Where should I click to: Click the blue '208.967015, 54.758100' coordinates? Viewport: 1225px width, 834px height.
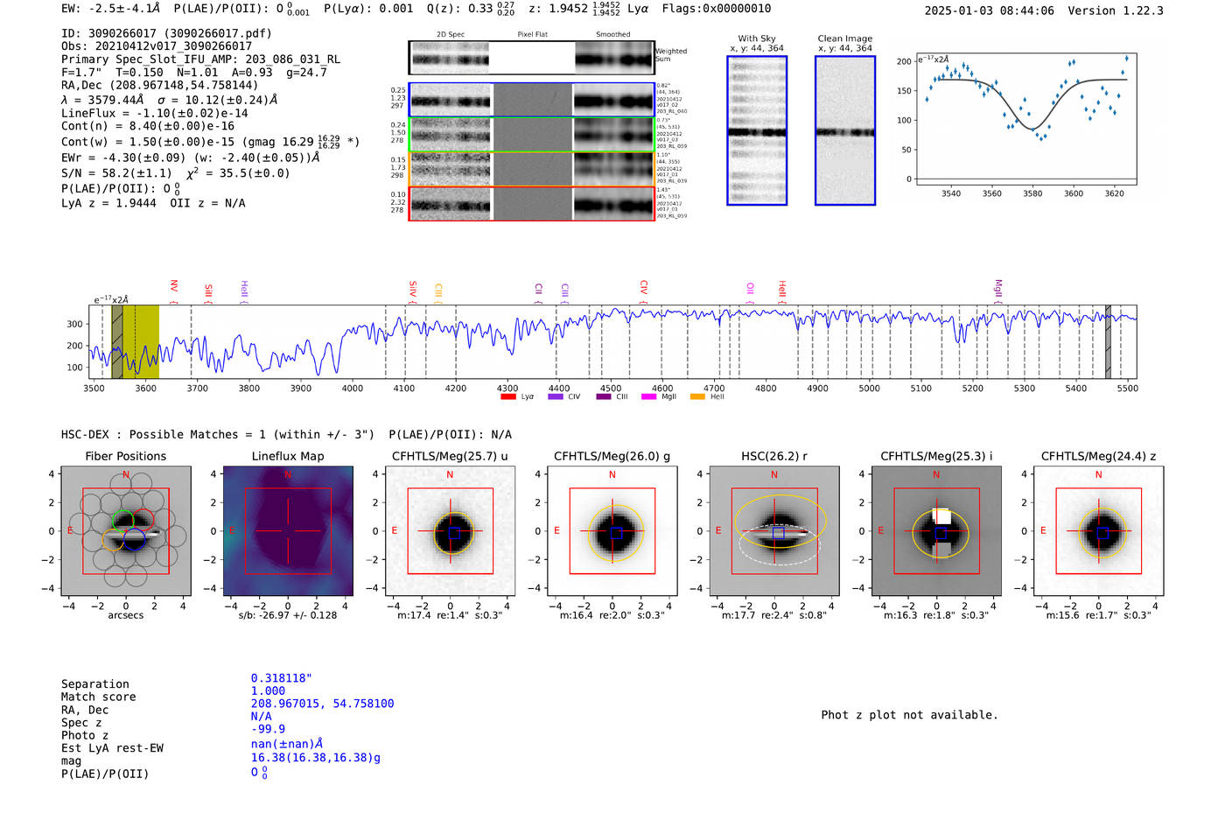tap(322, 704)
